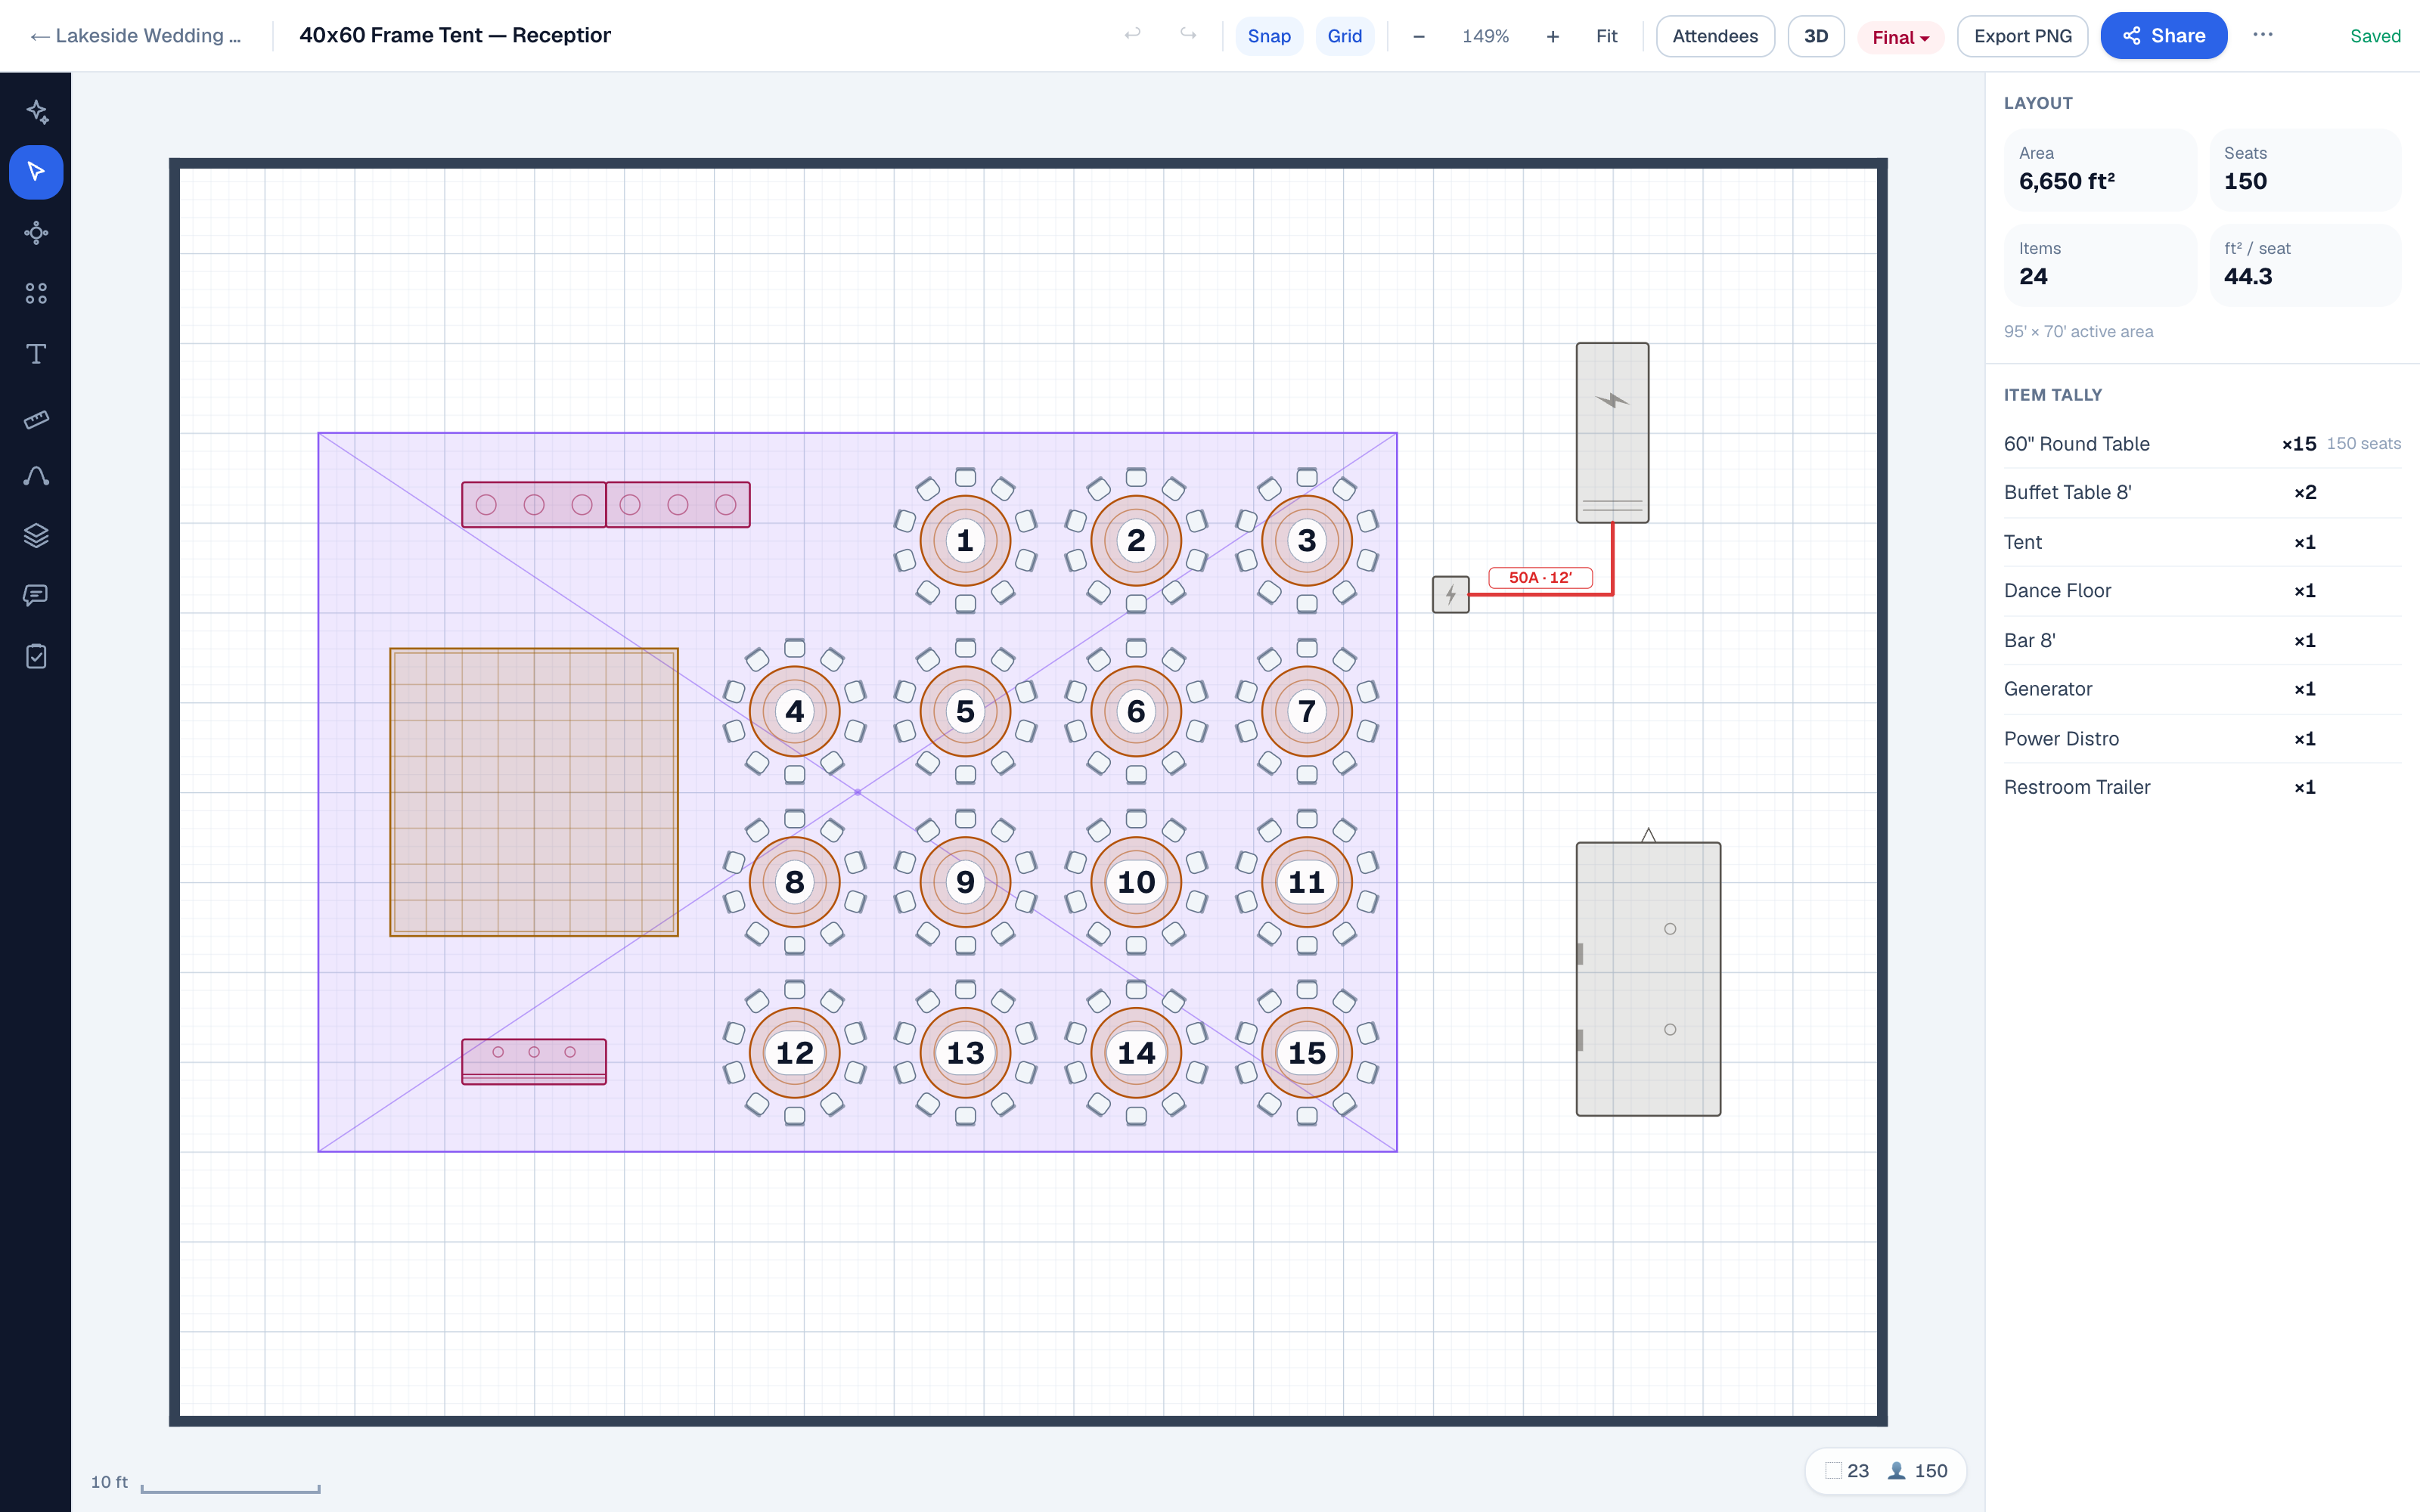Select the Power Distro tally row
This screenshot has width=2420, height=1512.
[x=2201, y=739]
